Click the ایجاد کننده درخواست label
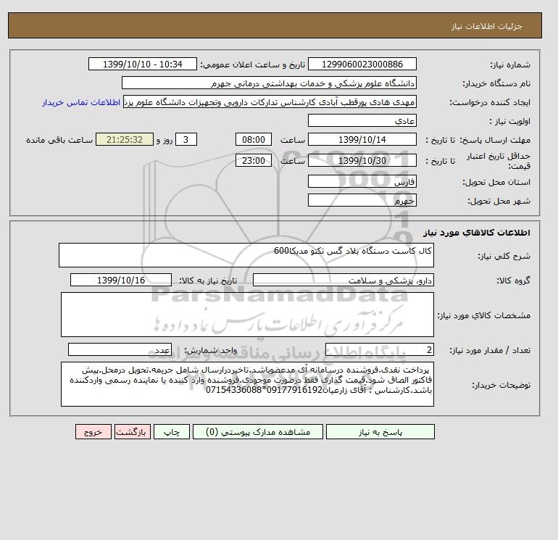558x540 pixels. click(x=490, y=102)
